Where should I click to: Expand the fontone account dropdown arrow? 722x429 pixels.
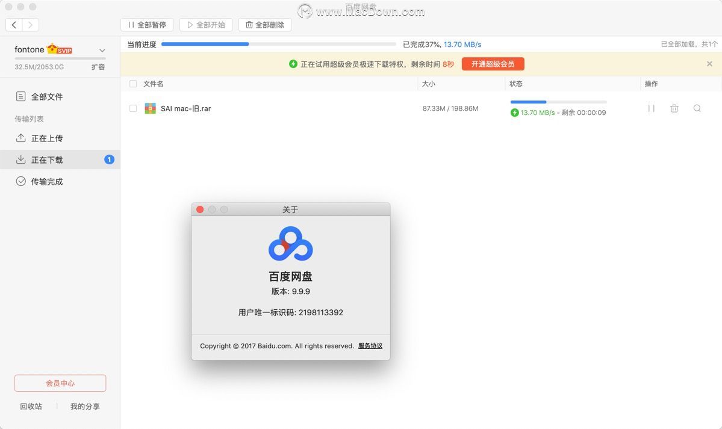(102, 50)
